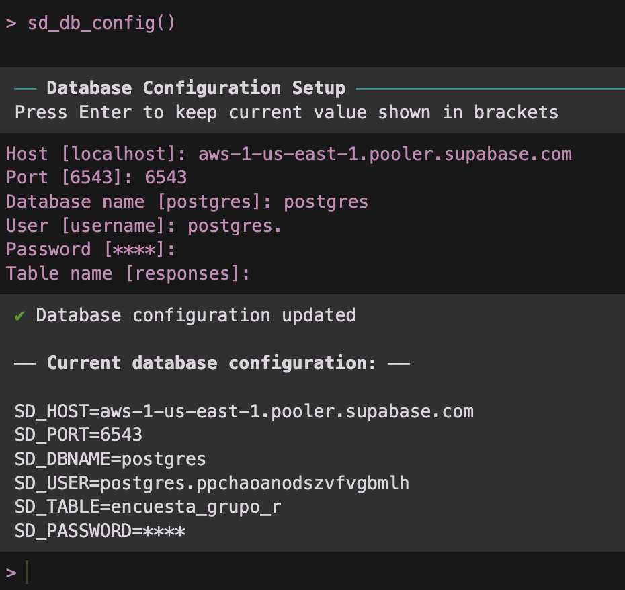This screenshot has width=625, height=590.
Task: Click the SD_PORT=6543 line
Action: click(x=79, y=435)
